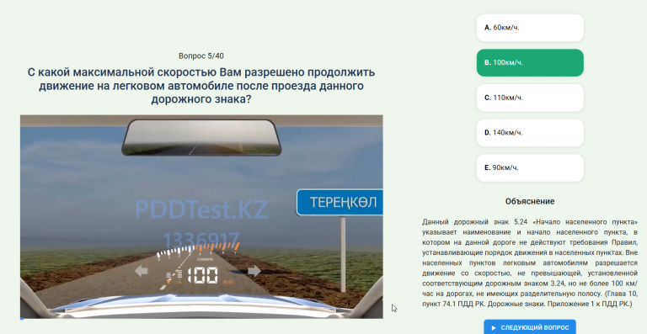Click the right turn arrow on the HUD

click(x=254, y=271)
